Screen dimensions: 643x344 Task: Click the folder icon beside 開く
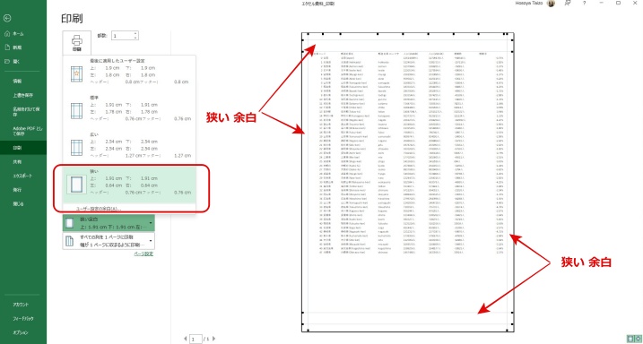click(7, 62)
